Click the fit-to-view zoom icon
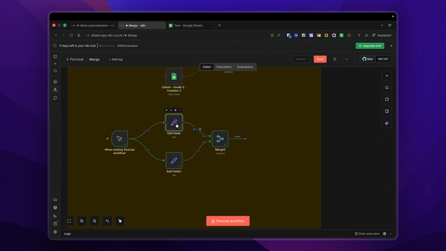This screenshot has height=251, width=446. 69,221
